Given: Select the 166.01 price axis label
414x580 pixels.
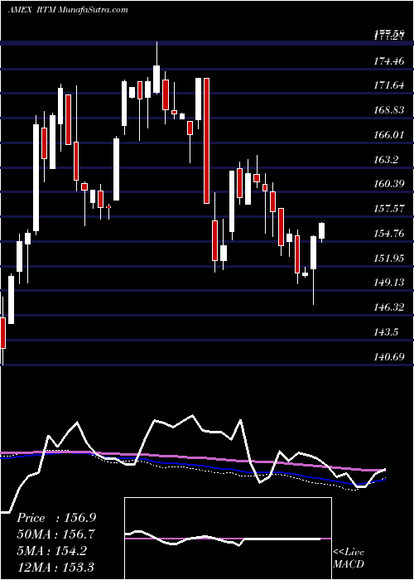Looking at the screenshot, I should click(388, 135).
